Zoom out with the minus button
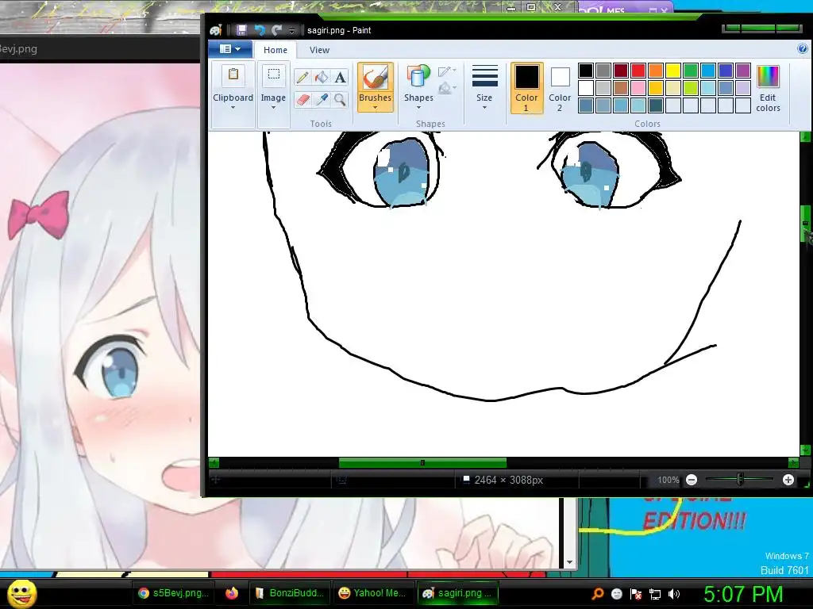The width and height of the screenshot is (813, 609). click(x=692, y=480)
